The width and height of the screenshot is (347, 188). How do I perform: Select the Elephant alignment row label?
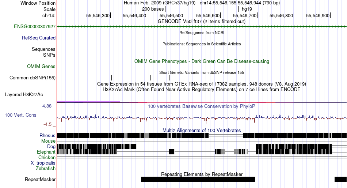(46, 152)
